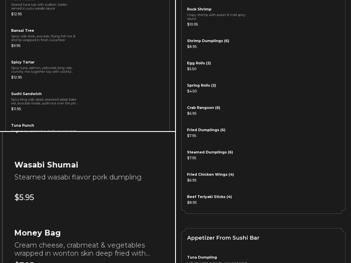This screenshot has height=263, width=351.
Task: Open the Tuna Dumpling item
Action: pos(202,257)
